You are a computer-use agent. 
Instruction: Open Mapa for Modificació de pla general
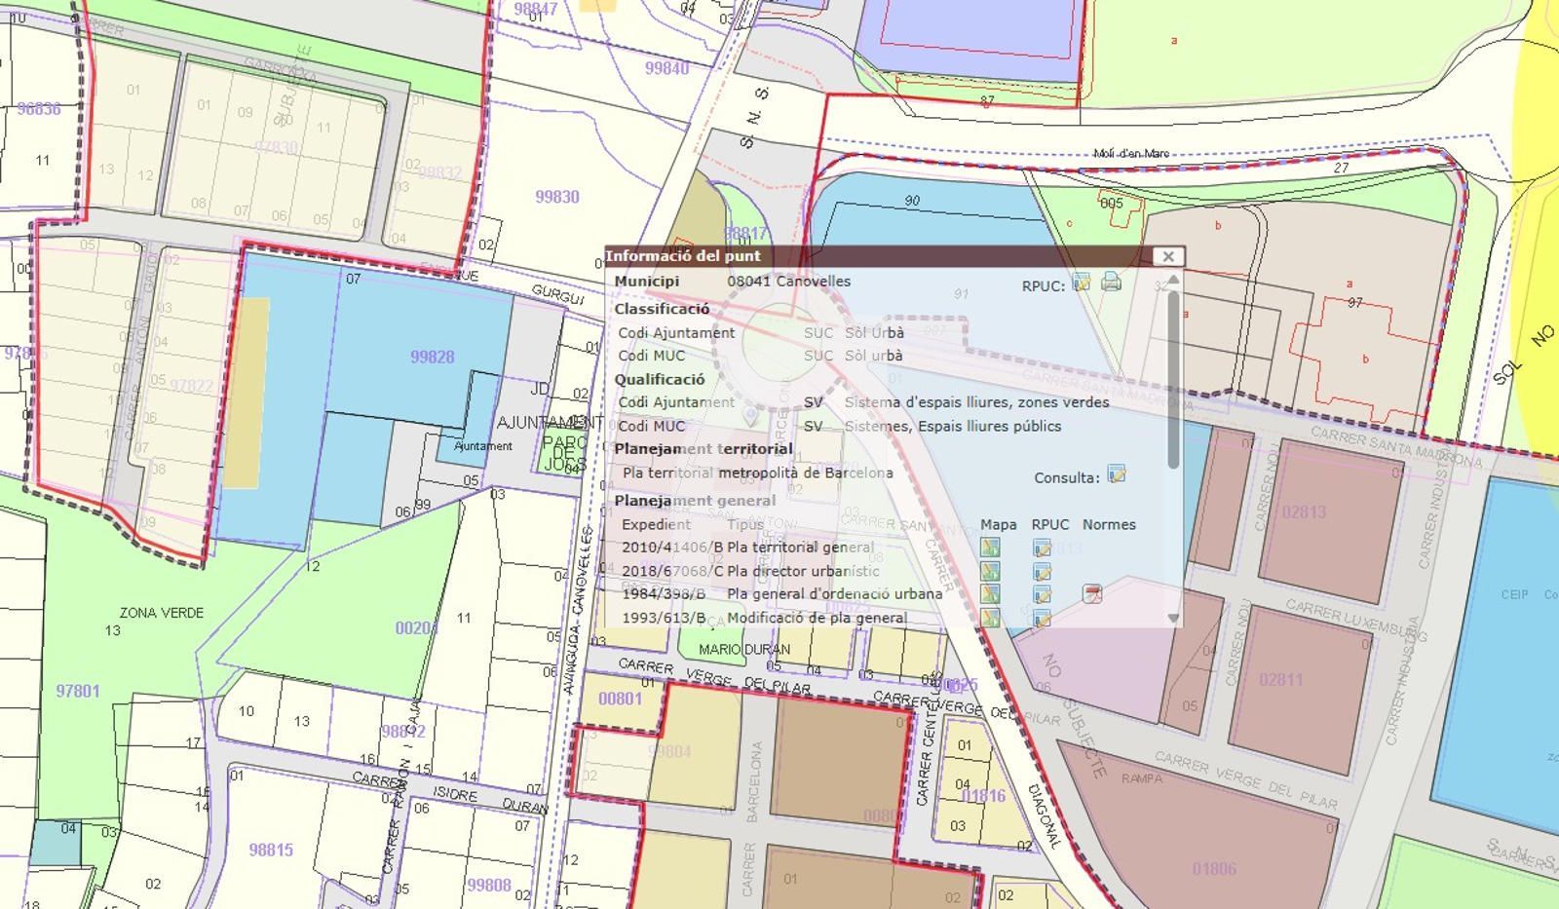[x=990, y=617]
